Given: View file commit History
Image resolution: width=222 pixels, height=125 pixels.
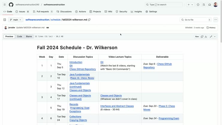Looking at the screenshot, I should pos(211,28).
